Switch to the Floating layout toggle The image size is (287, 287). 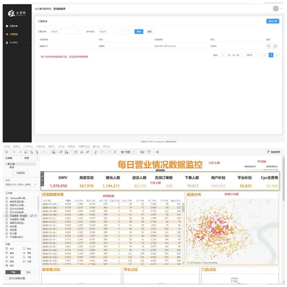pos(28,272)
